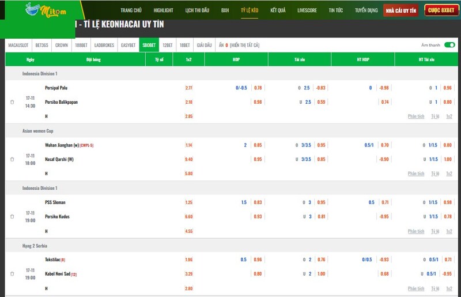
Task: Open Phân tích for Persipal Palu match
Action: 415,116
